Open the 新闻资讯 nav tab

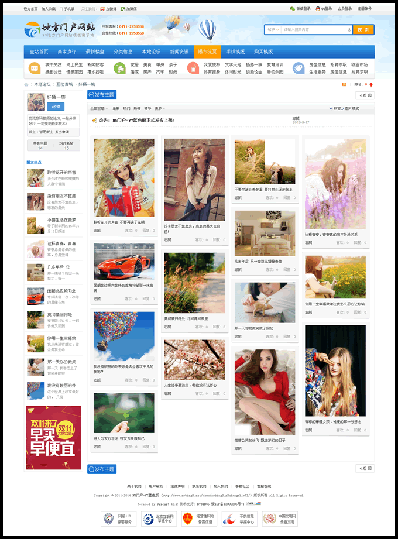(180, 52)
